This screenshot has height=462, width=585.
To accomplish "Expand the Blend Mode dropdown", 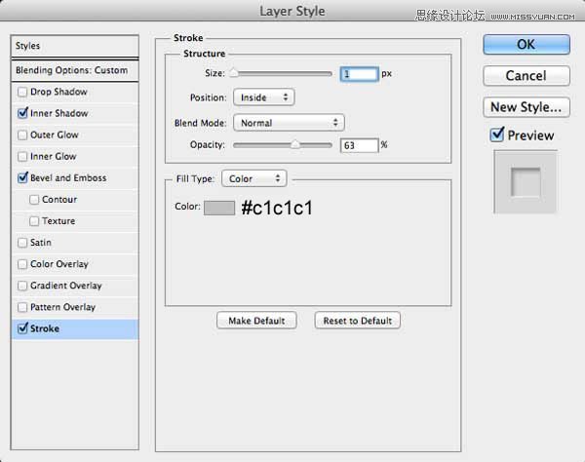I will 288,123.
